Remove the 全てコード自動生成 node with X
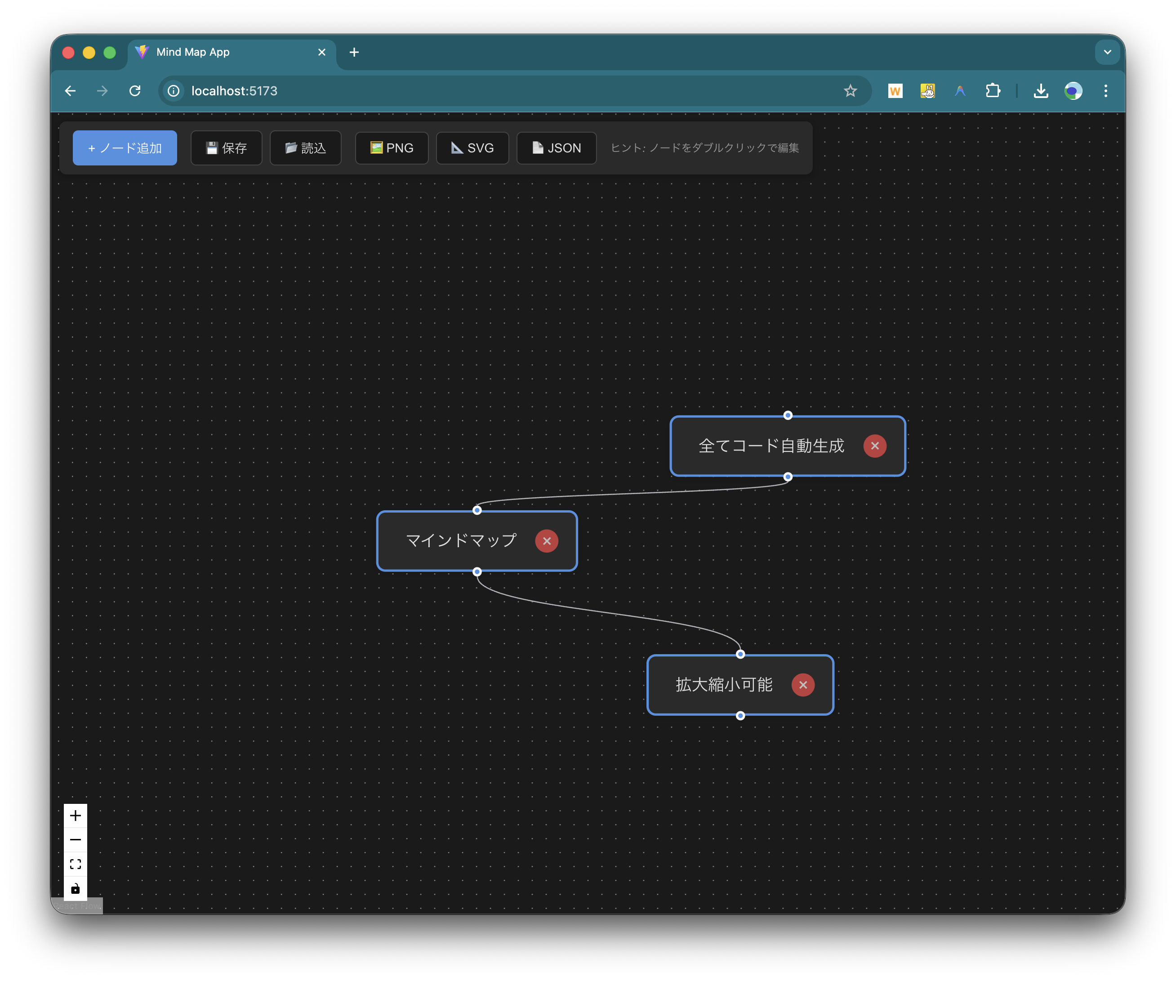Screen dimensions: 1176x981 875,446
